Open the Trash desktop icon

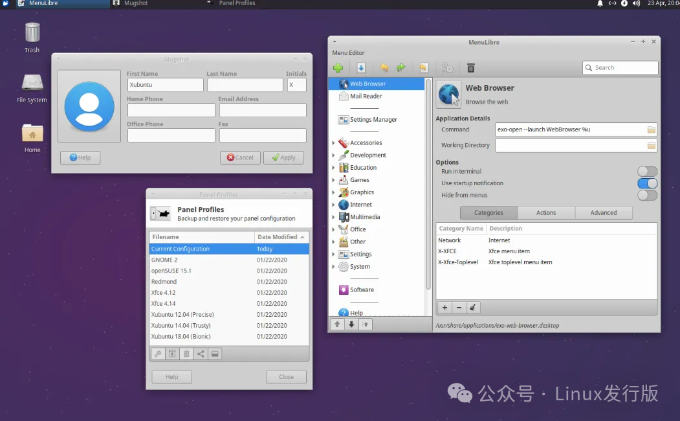[32, 33]
